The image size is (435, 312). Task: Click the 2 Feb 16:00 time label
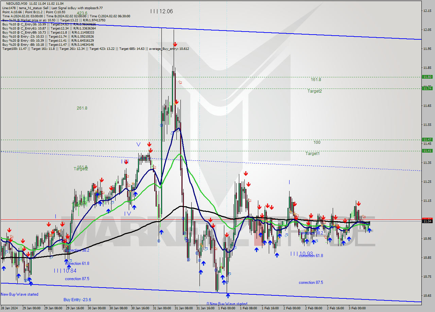pos(336,308)
